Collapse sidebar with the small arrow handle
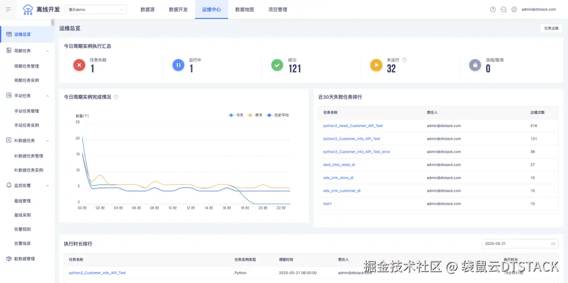The image size is (568, 283). [53, 23]
